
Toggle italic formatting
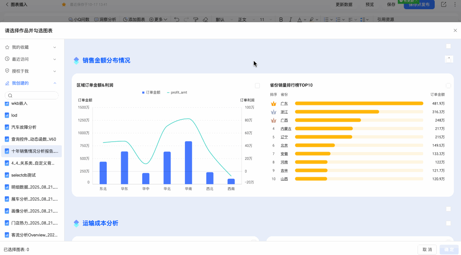coord(290,20)
